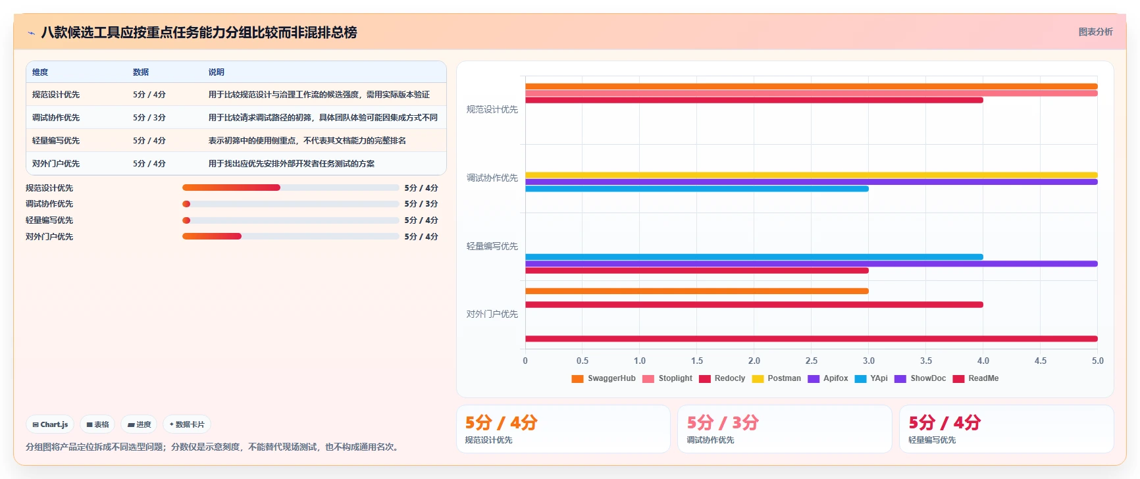Select 对外门户优先 table row cell
1140x479 pixels.
pyautogui.click(x=56, y=164)
